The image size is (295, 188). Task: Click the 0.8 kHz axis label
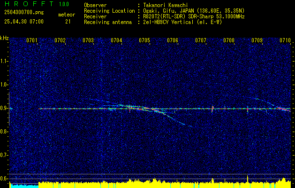(4, 132)
